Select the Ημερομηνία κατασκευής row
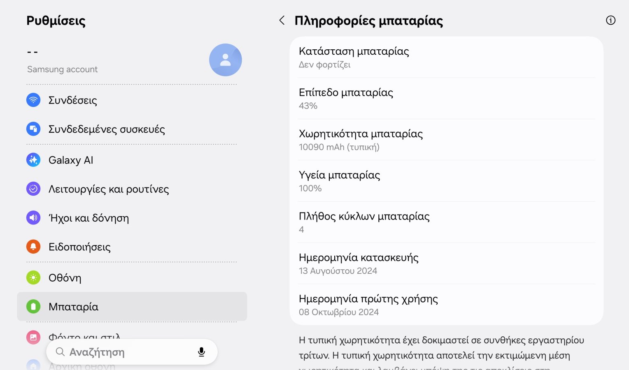This screenshot has height=370, width=629. [447, 264]
